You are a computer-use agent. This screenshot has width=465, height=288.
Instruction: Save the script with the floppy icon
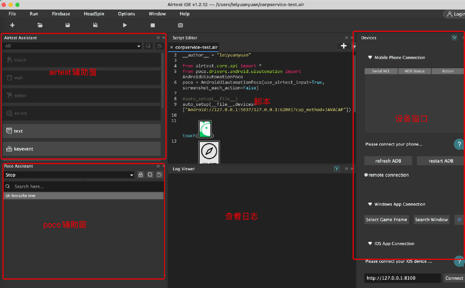tap(68, 25)
